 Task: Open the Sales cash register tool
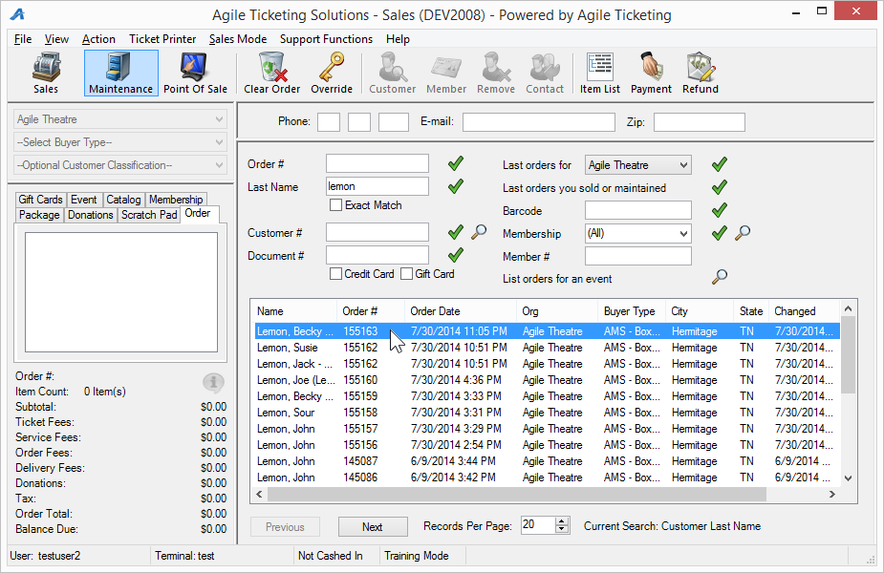click(46, 74)
